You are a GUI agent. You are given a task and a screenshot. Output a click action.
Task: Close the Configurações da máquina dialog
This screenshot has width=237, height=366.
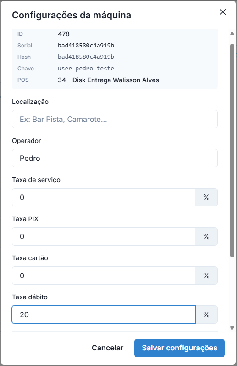(223, 12)
